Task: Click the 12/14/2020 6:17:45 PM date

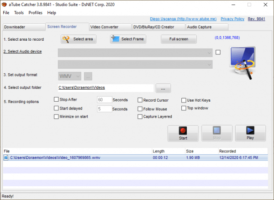Action: pyautogui.click(x=239, y=157)
